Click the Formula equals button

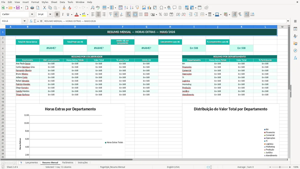coord(41,21)
